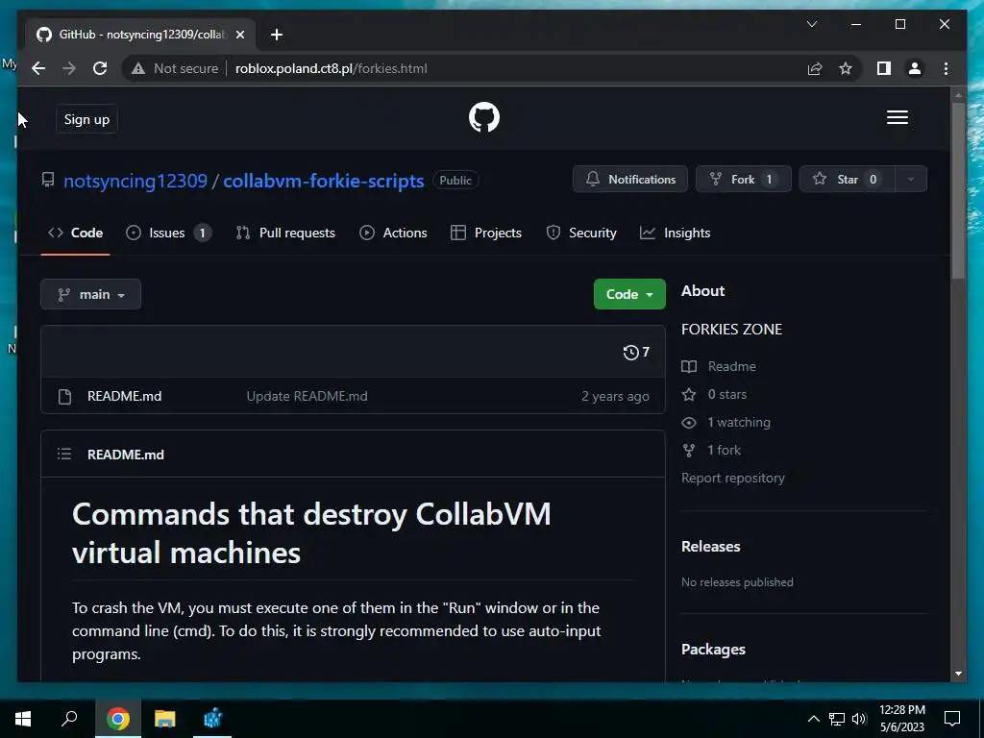Click the commit history clock icon
The height and width of the screenshot is (738, 984).
630,352
